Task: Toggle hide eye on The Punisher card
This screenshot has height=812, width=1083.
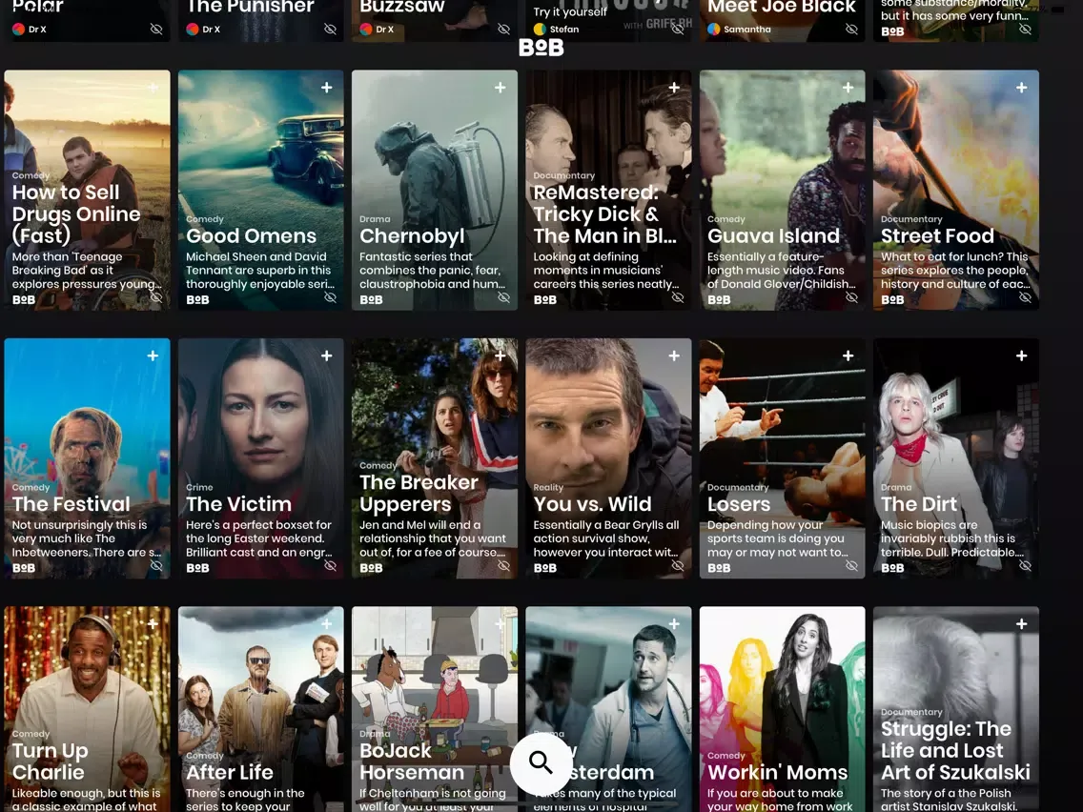Action: coord(330,29)
